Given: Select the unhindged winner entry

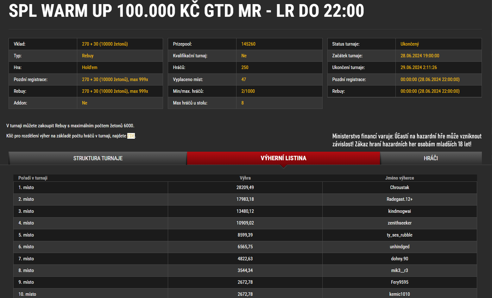Looking at the screenshot, I should 399,247.
